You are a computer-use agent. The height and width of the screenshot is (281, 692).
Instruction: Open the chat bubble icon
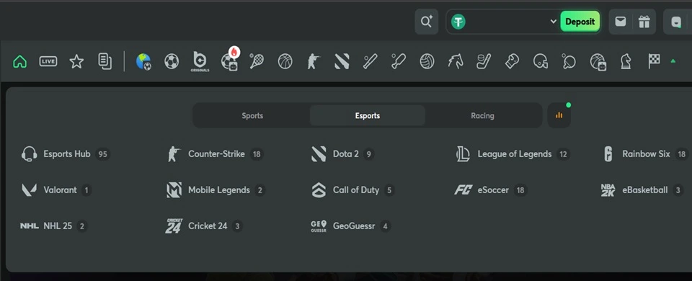click(676, 22)
